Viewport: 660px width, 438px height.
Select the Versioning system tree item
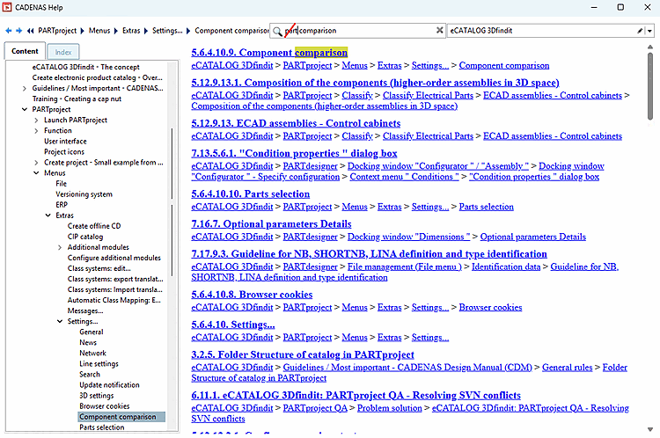tap(84, 194)
